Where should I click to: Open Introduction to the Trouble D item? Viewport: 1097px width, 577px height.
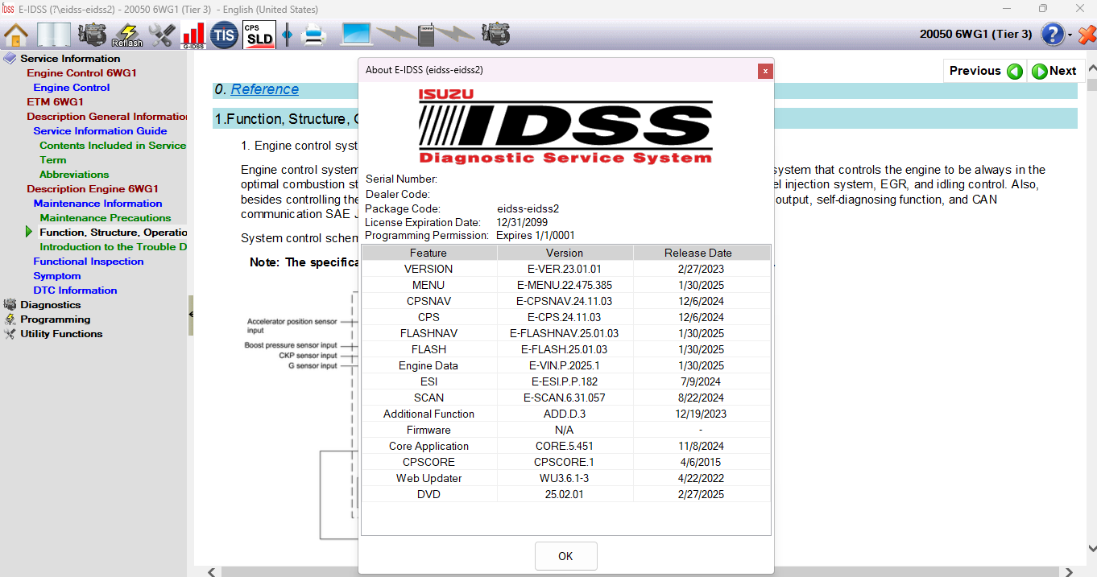coord(114,247)
